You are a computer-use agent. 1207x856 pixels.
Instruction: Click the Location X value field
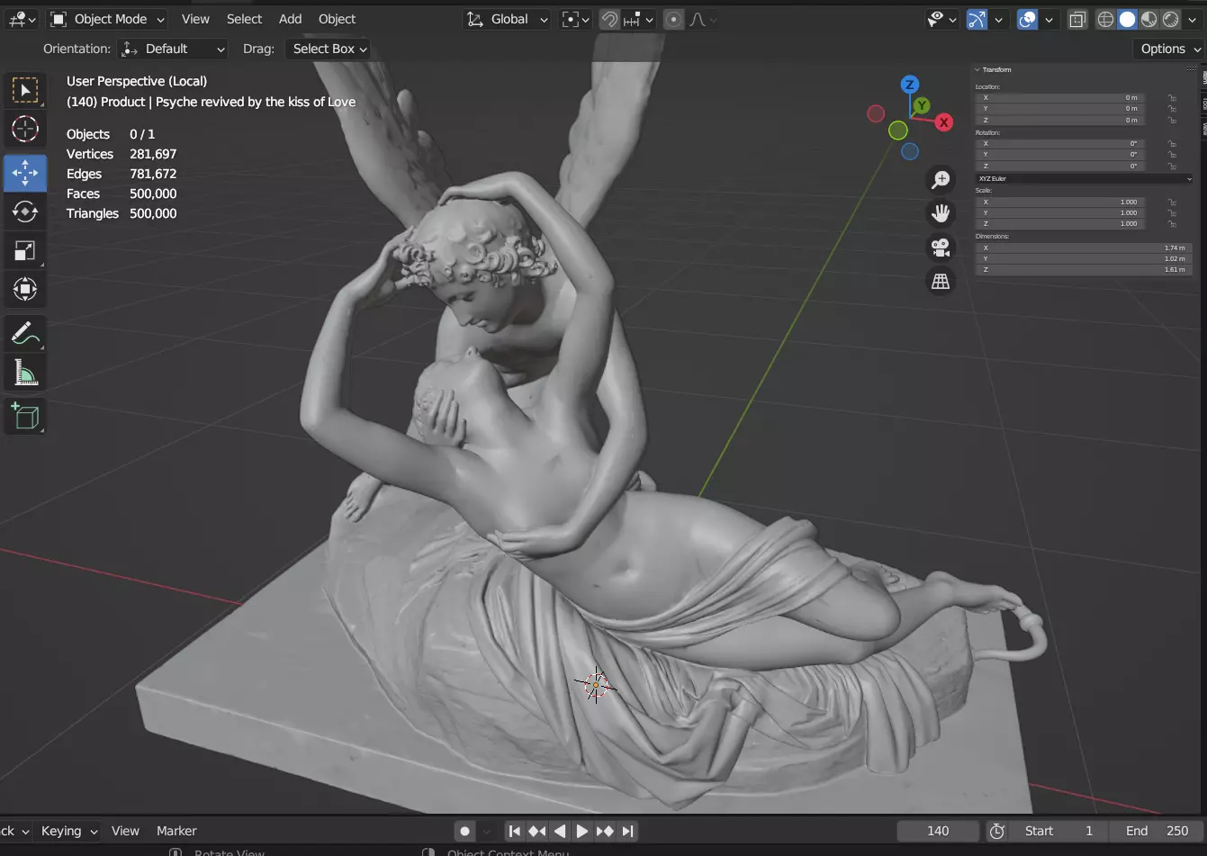1060,97
